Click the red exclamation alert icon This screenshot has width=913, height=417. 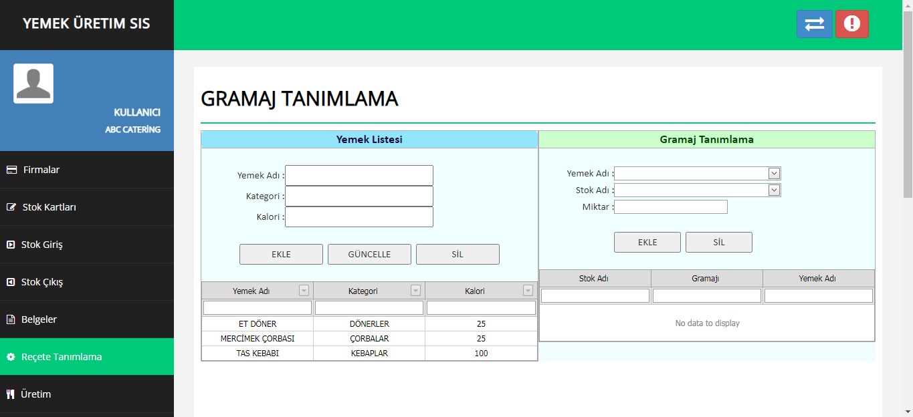coord(851,24)
